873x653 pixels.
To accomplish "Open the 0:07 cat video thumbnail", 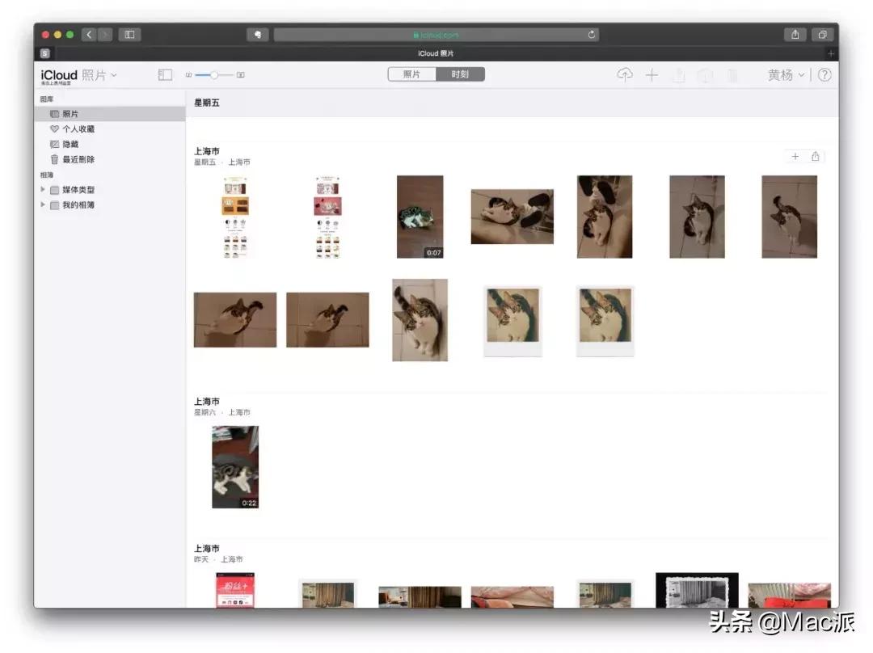I will coord(420,217).
